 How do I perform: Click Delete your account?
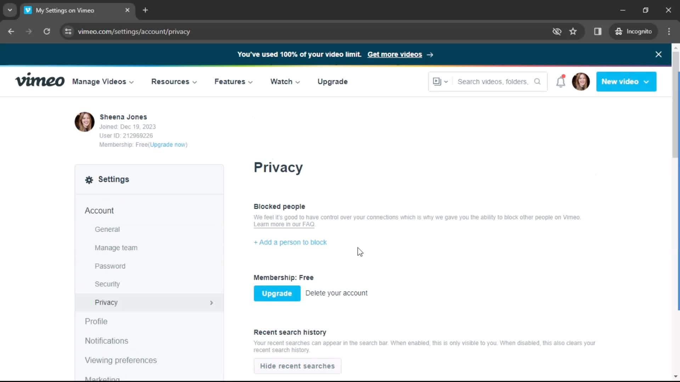tap(336, 293)
